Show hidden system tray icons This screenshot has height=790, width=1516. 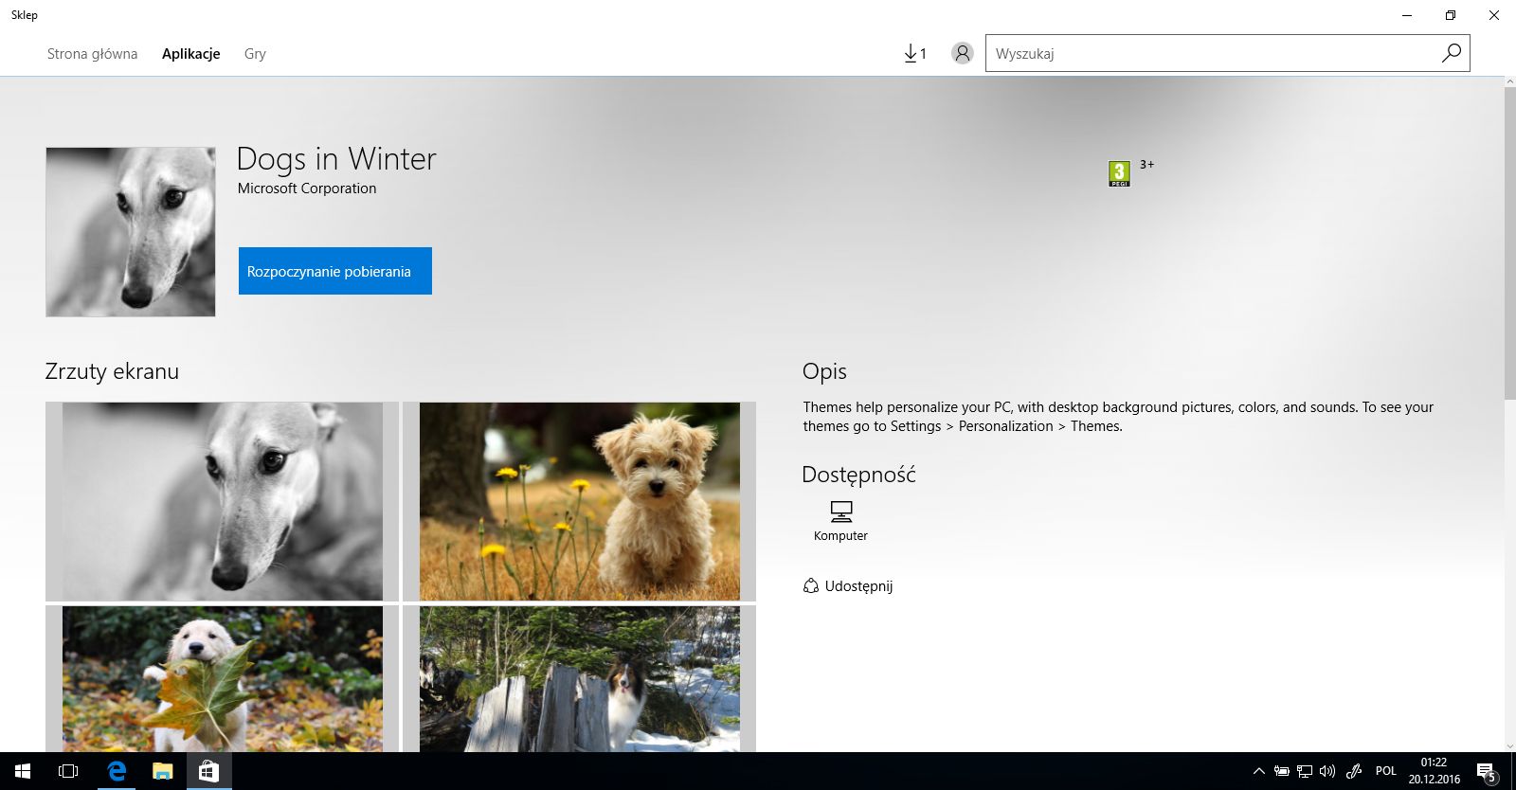1259,771
